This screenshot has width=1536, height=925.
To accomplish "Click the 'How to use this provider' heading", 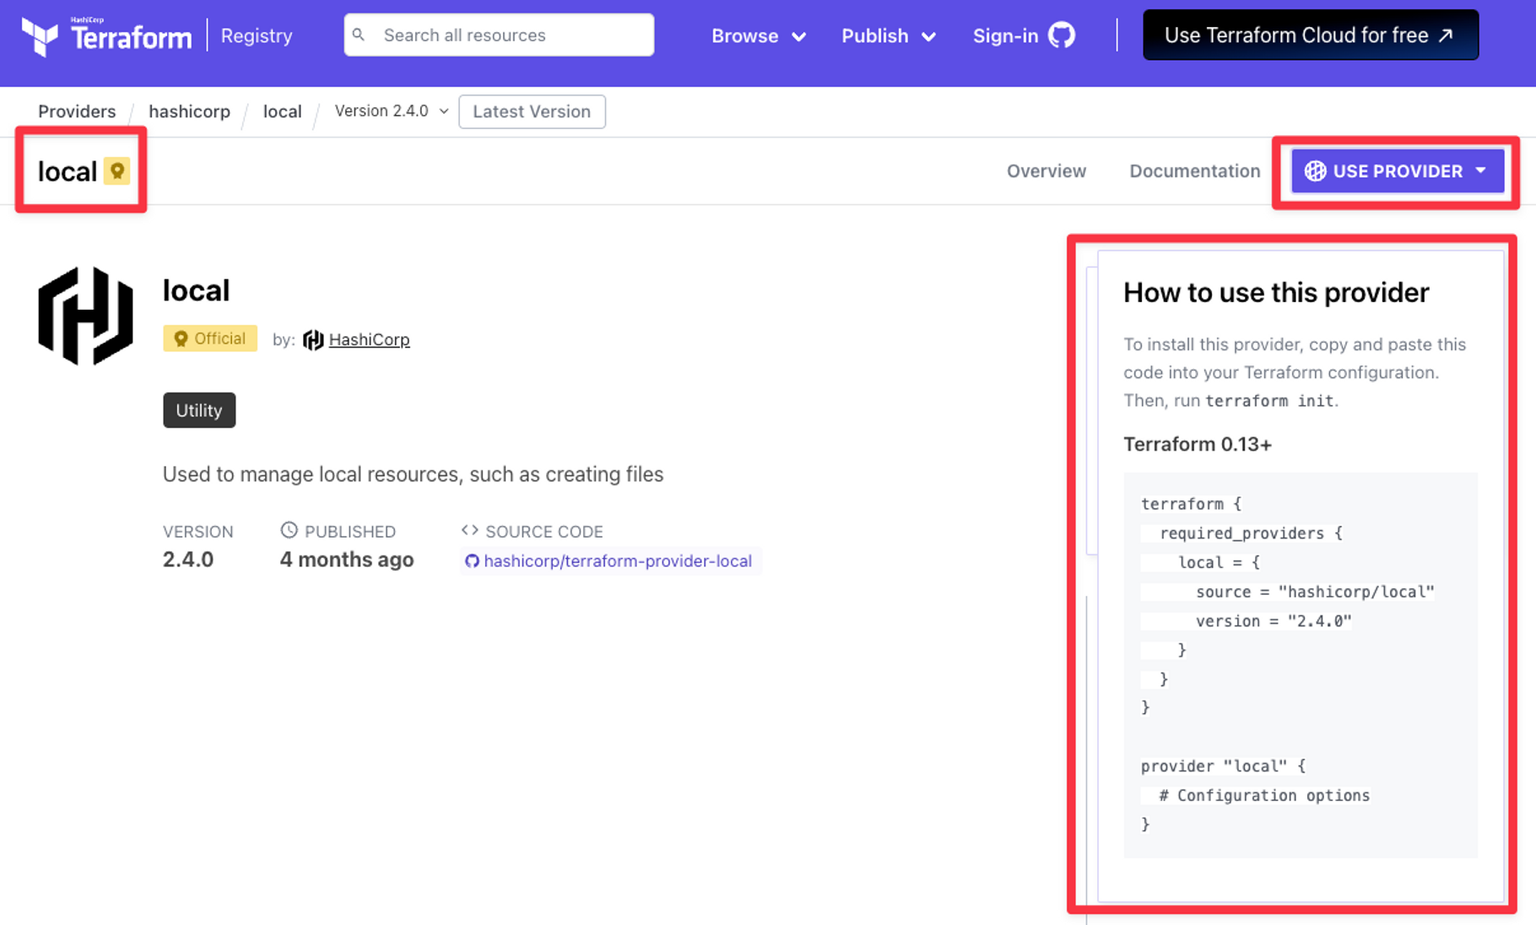I will pyautogui.click(x=1276, y=292).
